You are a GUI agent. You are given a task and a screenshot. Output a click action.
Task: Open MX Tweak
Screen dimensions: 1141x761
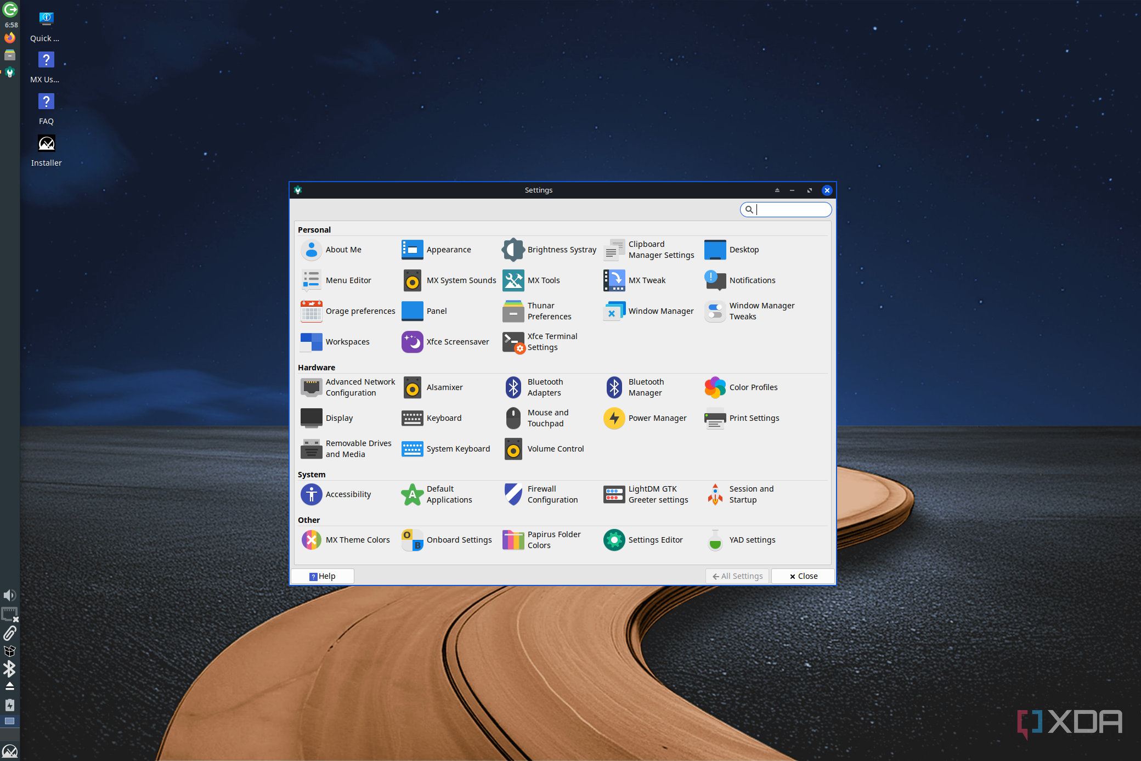(x=635, y=280)
